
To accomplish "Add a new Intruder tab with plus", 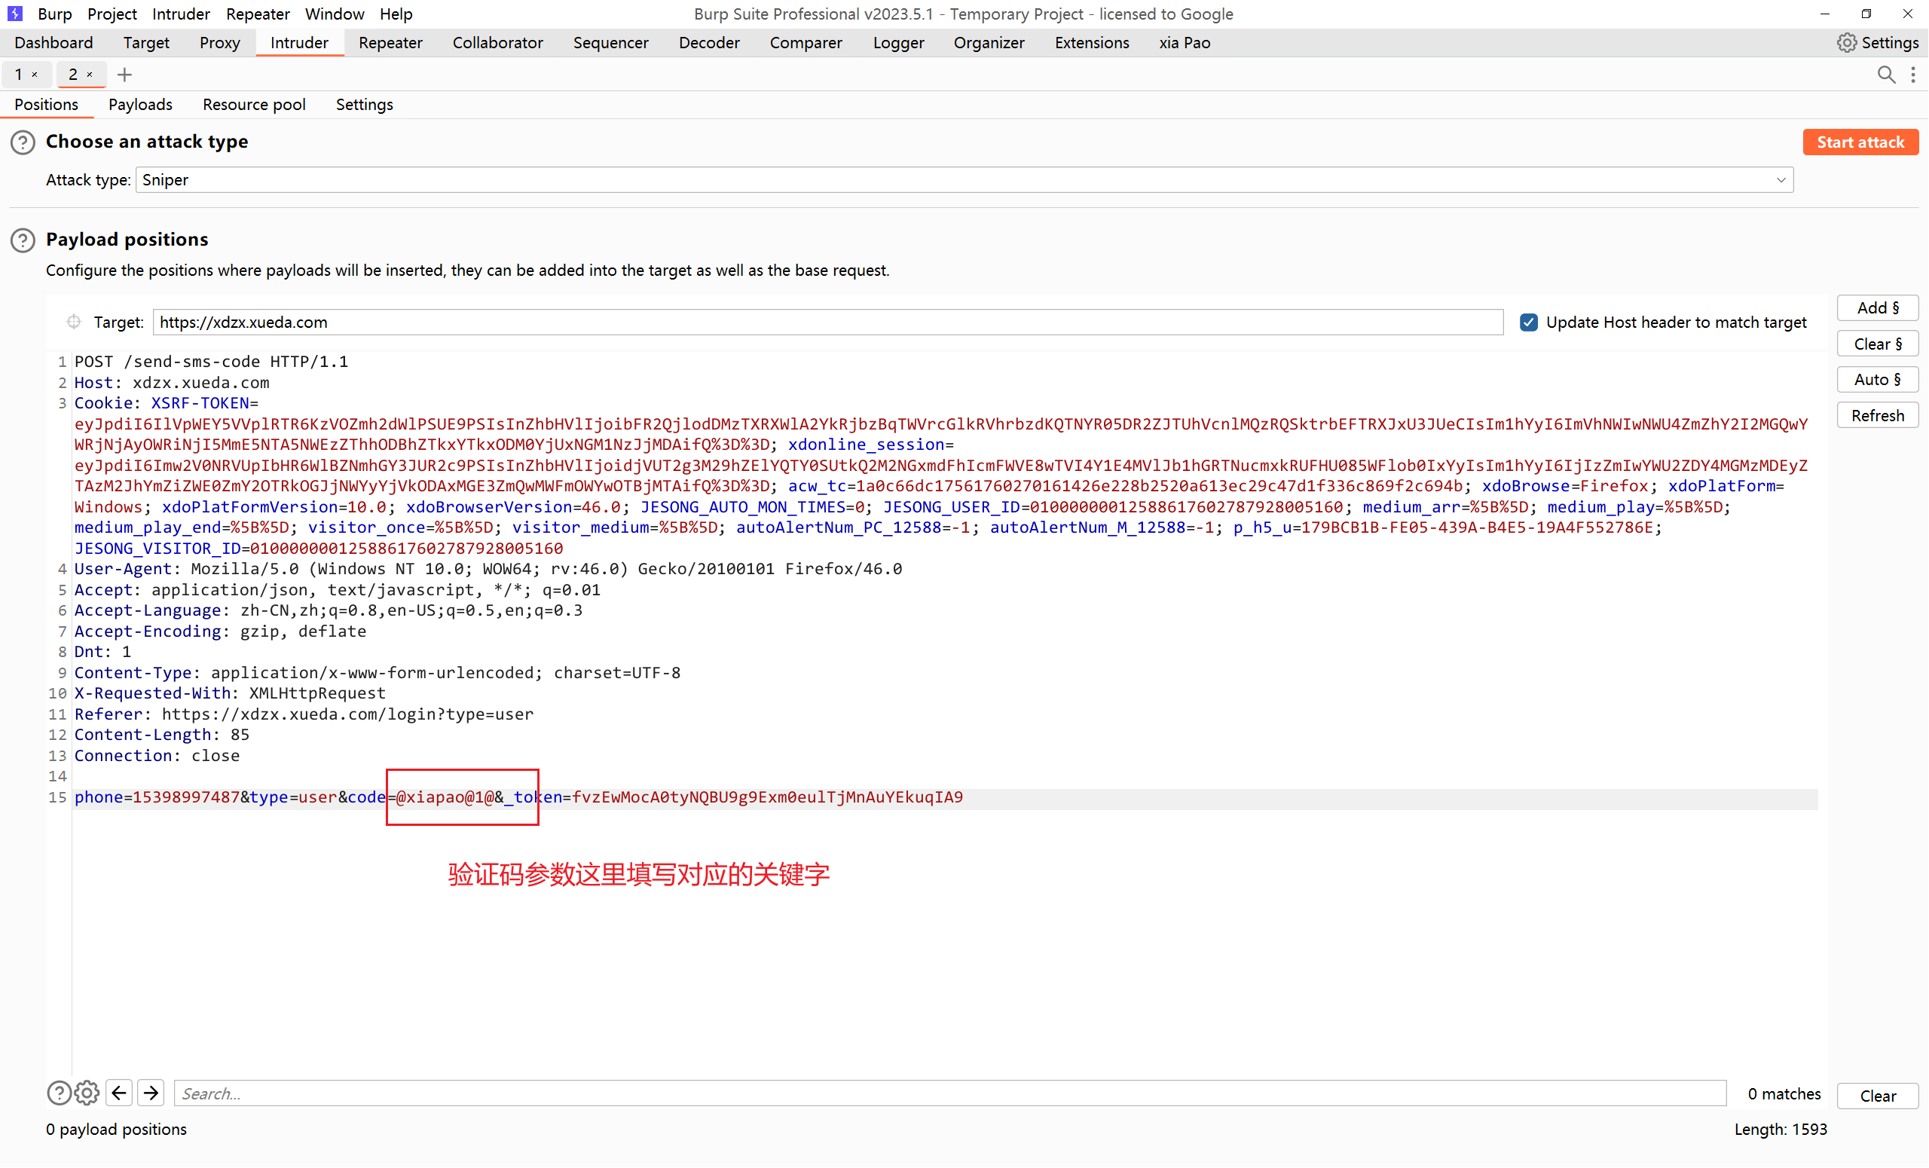I will 124,75.
